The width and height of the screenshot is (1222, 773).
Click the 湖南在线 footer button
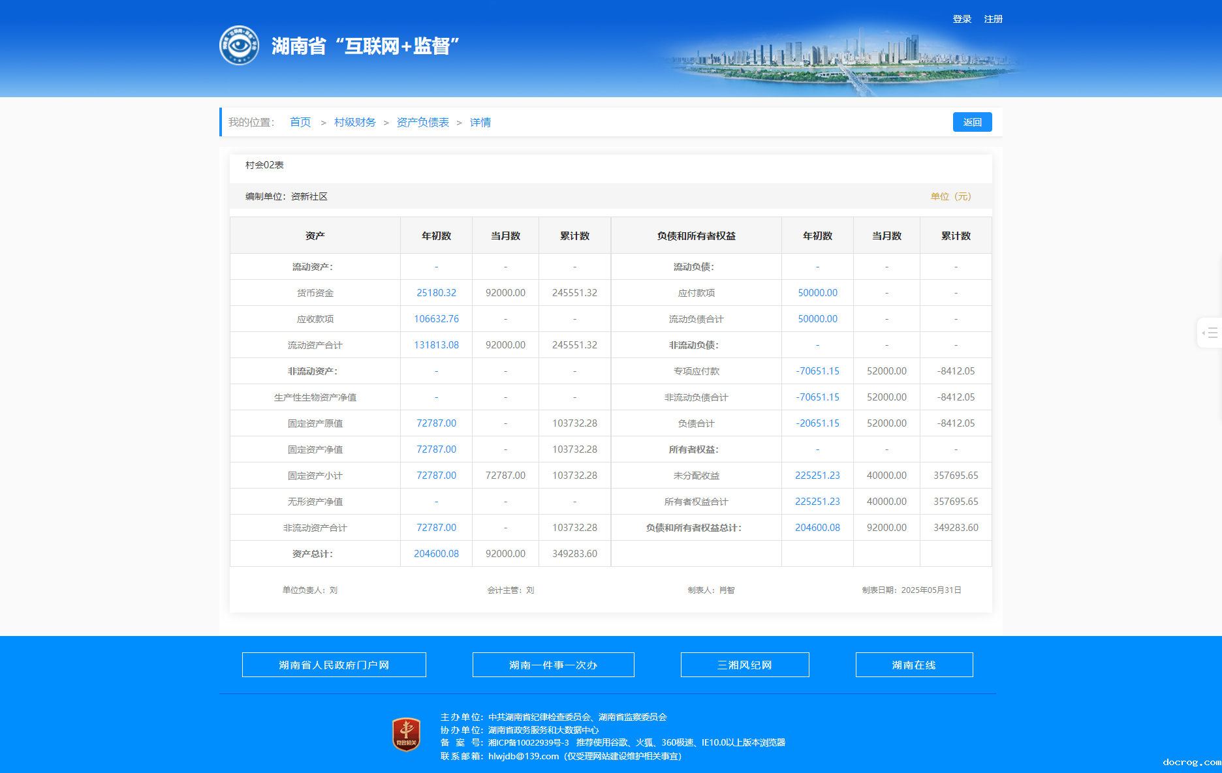click(914, 665)
